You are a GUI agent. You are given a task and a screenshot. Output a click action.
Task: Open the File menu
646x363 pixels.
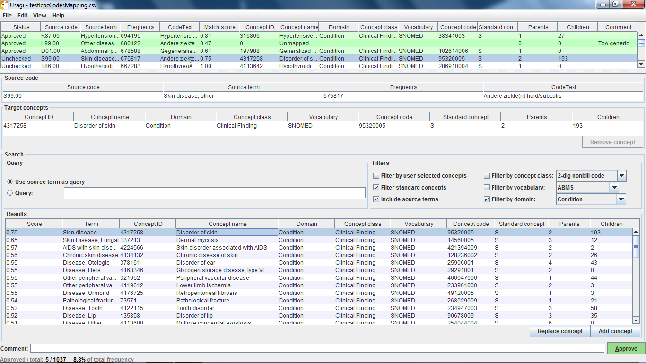click(7, 16)
